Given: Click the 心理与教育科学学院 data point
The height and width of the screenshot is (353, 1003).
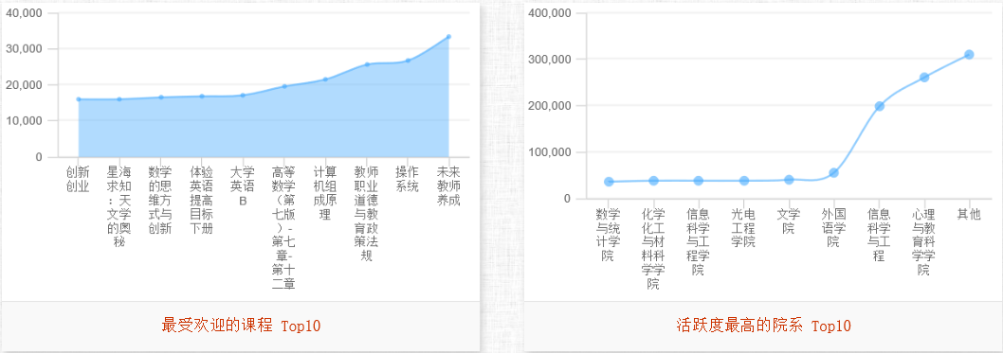Looking at the screenshot, I should (923, 78).
